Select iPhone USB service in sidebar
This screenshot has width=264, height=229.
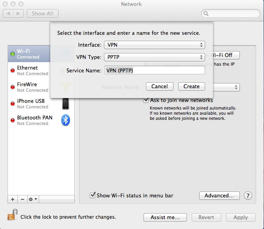(41, 104)
